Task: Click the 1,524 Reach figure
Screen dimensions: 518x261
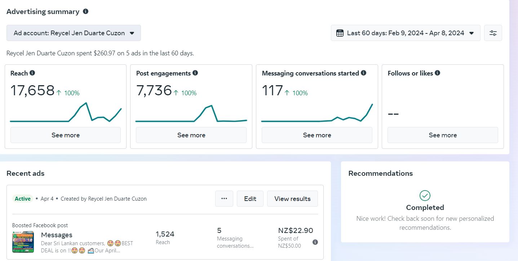Action: 165,234
